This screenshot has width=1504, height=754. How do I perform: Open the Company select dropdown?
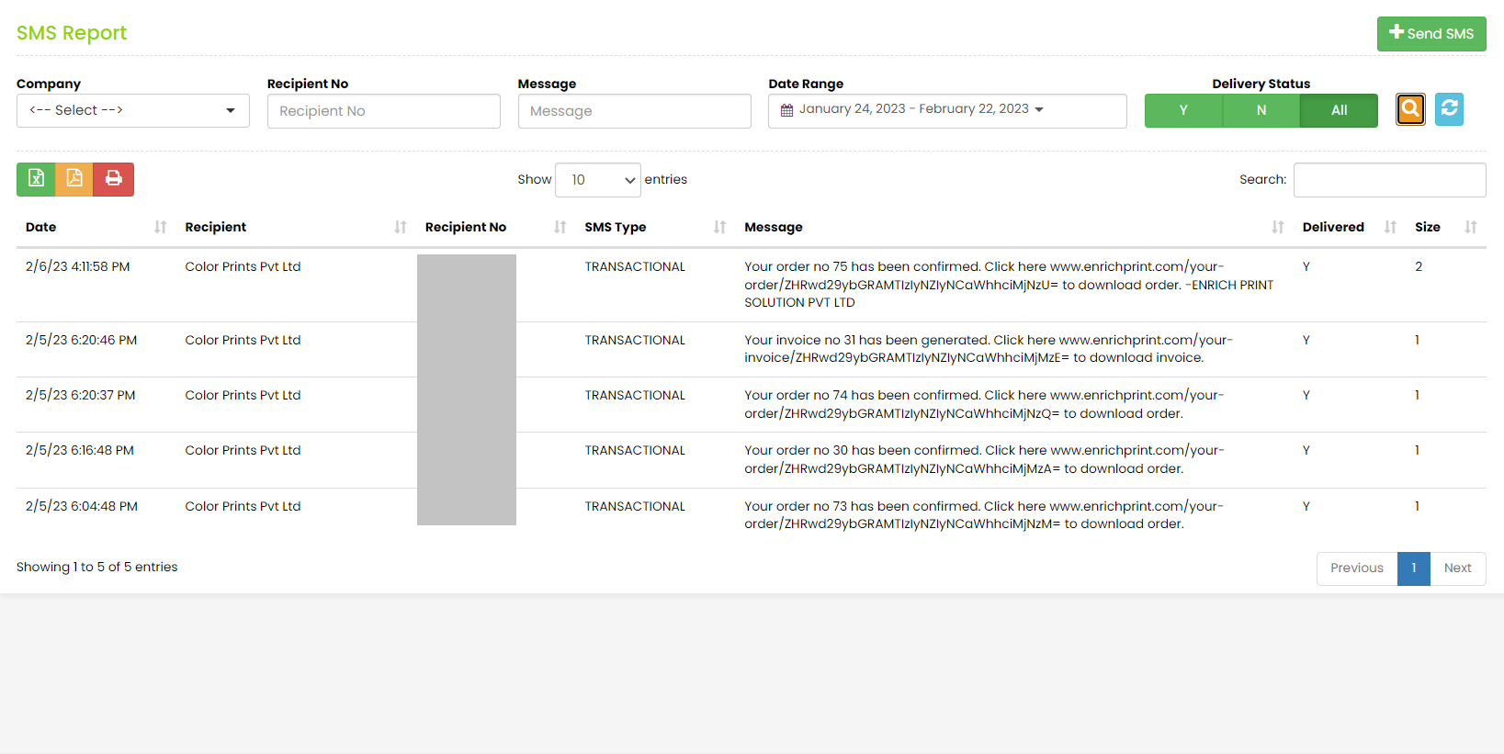click(133, 110)
